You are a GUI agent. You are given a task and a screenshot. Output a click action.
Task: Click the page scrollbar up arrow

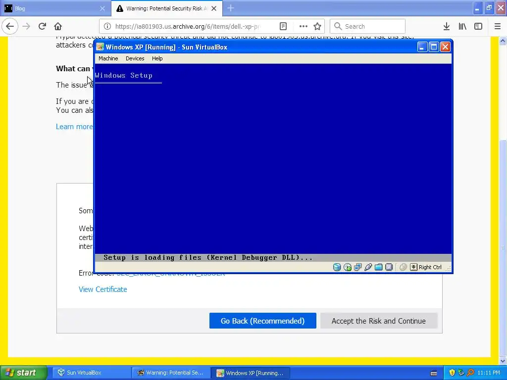pos(503,41)
